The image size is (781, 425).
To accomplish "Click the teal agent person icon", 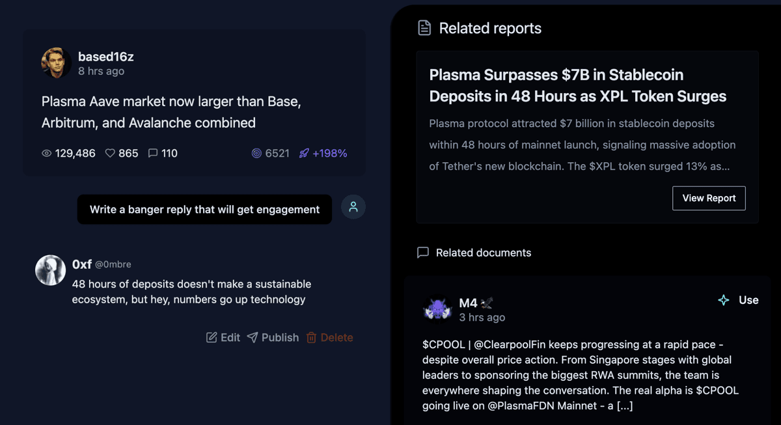I will point(353,206).
